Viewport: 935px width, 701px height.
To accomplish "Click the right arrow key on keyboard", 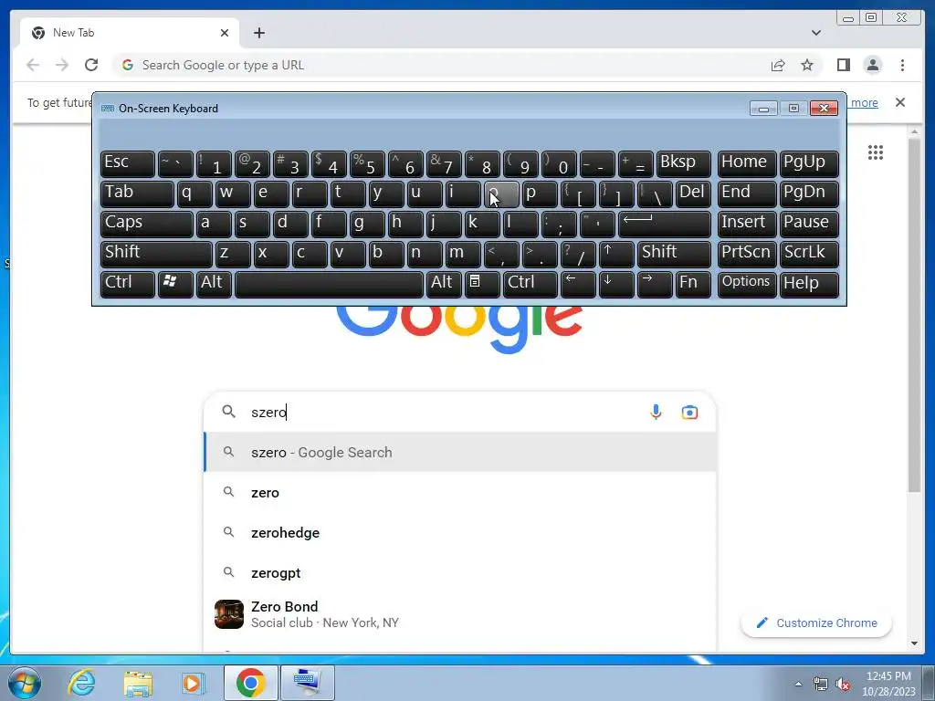I will 654,283.
